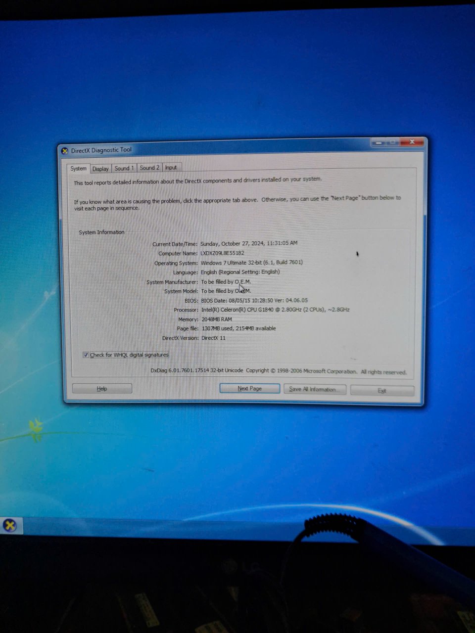The height and width of the screenshot is (633, 475).
Task: Click the Computer Name value LXDXZ09L8E55182
Action: [222, 253]
